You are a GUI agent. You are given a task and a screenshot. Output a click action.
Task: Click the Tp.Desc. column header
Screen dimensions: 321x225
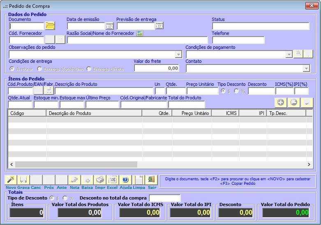pos(286,113)
